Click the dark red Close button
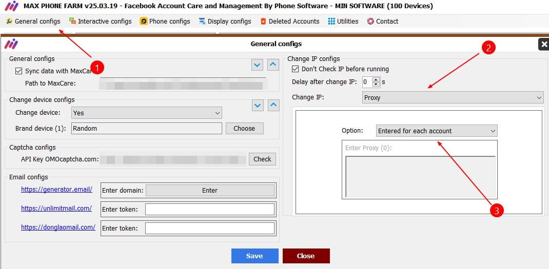Screen dimensions: 549x269 pos(306,256)
